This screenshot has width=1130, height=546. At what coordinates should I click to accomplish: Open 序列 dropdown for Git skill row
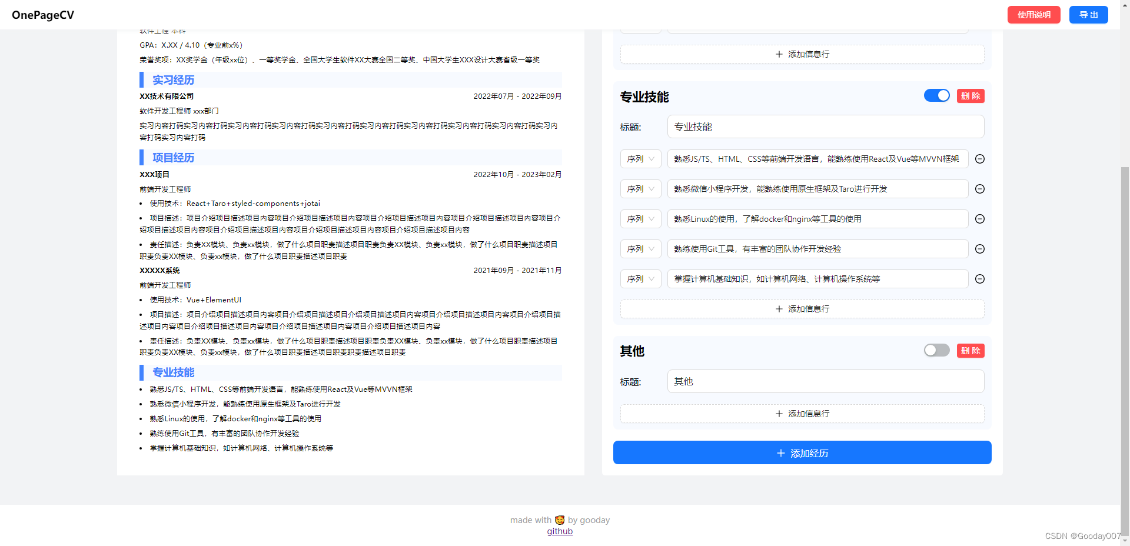click(x=641, y=249)
